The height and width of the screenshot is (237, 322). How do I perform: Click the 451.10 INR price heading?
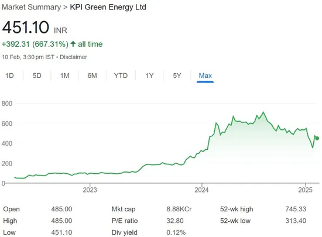[x=35, y=28]
